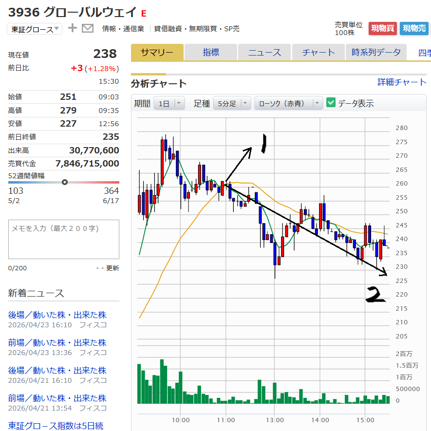Viewport: 431px width, 431px height.
Task: Click the envelope mail alert icon
Action: tap(88, 28)
